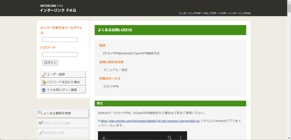The image size is (291, 140).
Task: Click the magnifier icon beside よくある質問を検索
Action: pos(40,113)
